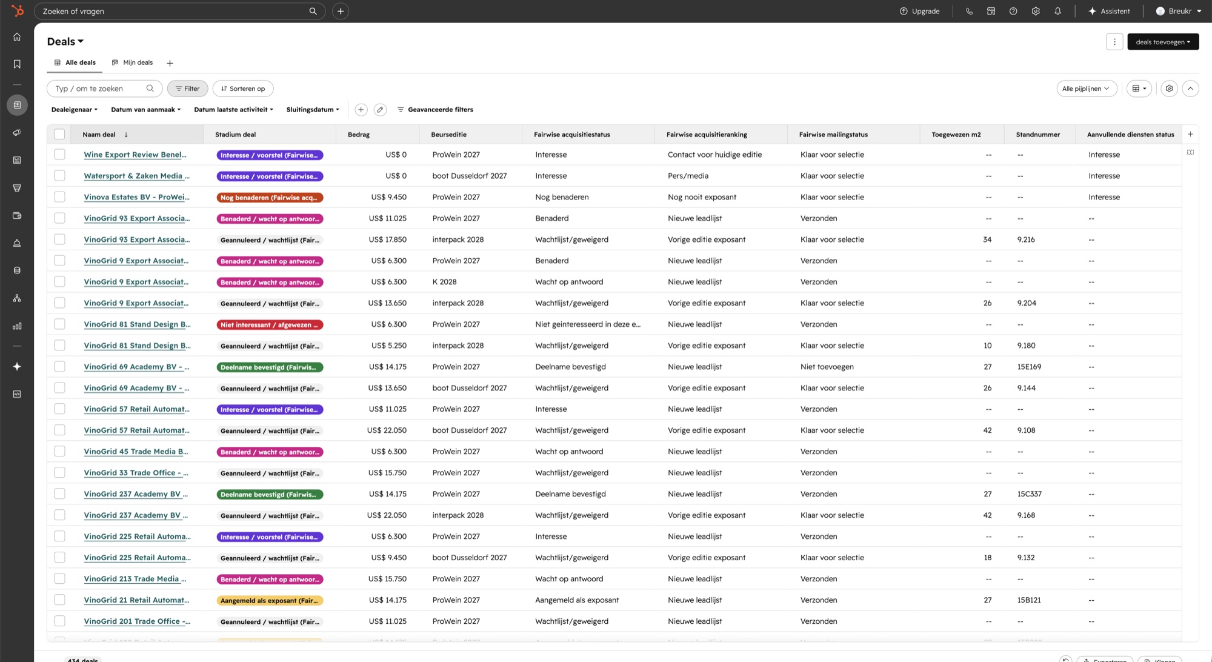
Task: Open Settings gear in top bar
Action: coord(1036,11)
